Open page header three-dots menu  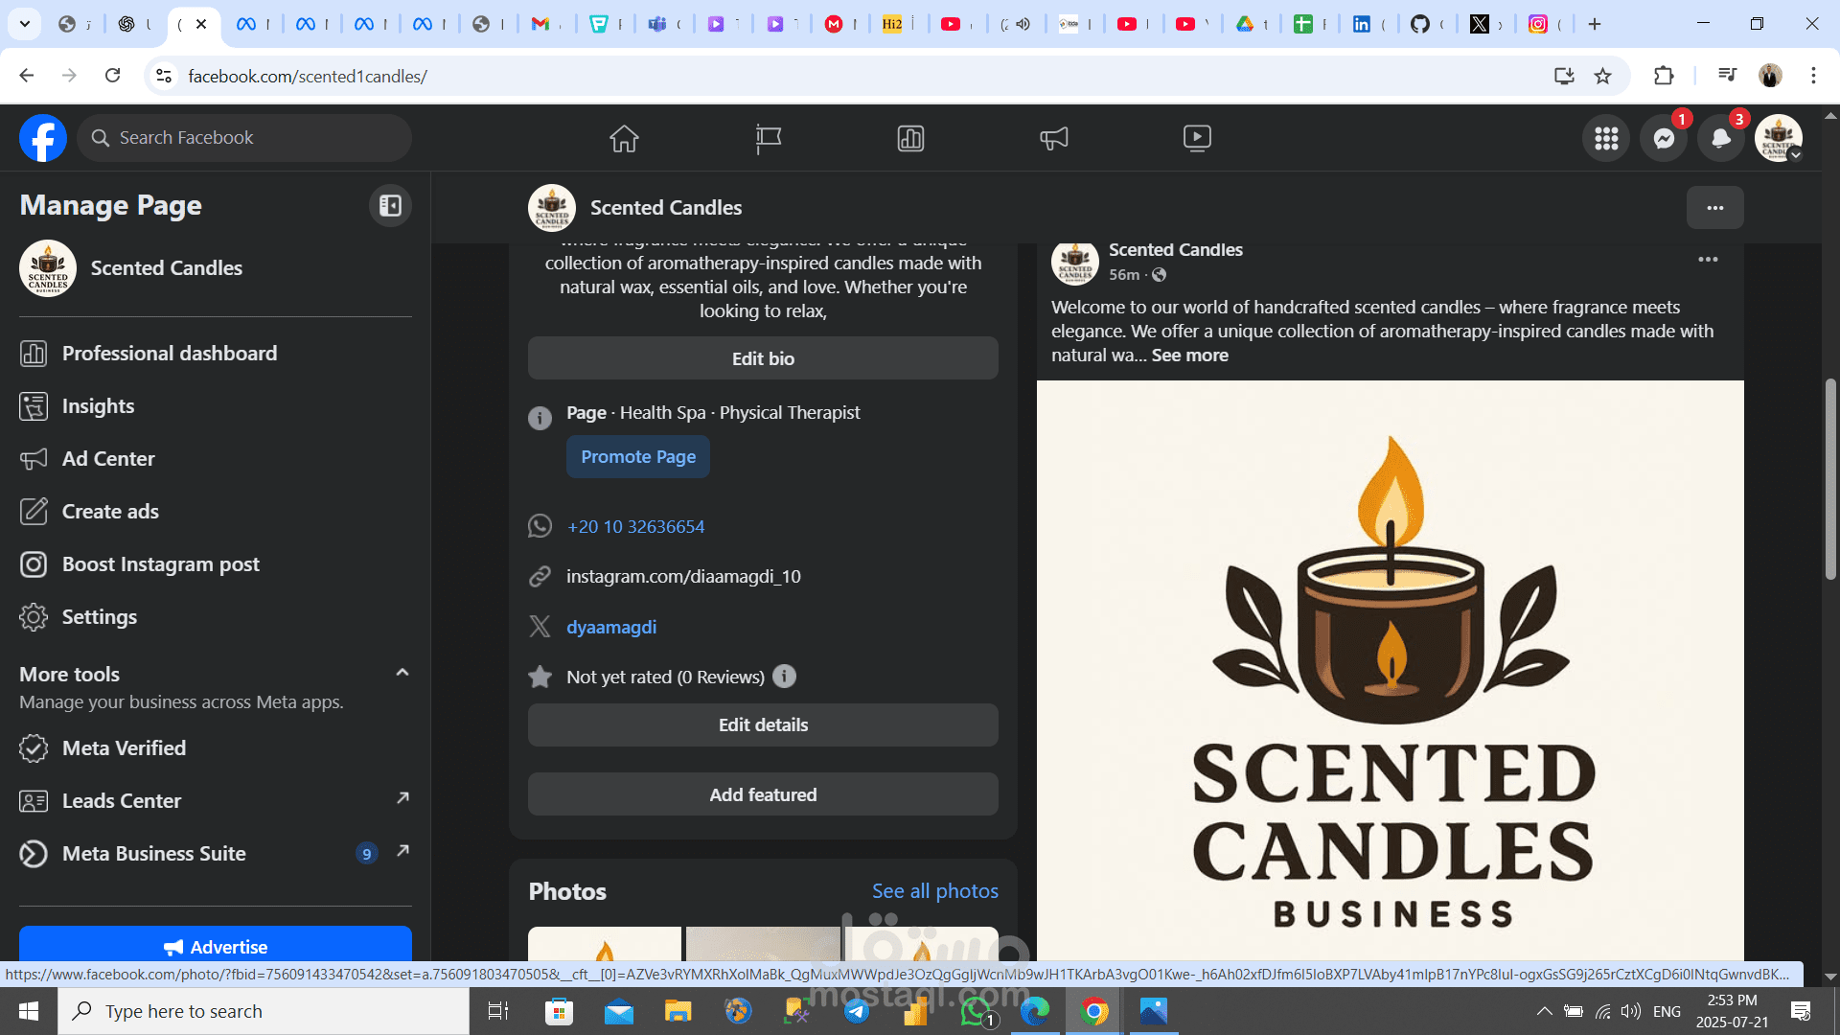point(1715,208)
